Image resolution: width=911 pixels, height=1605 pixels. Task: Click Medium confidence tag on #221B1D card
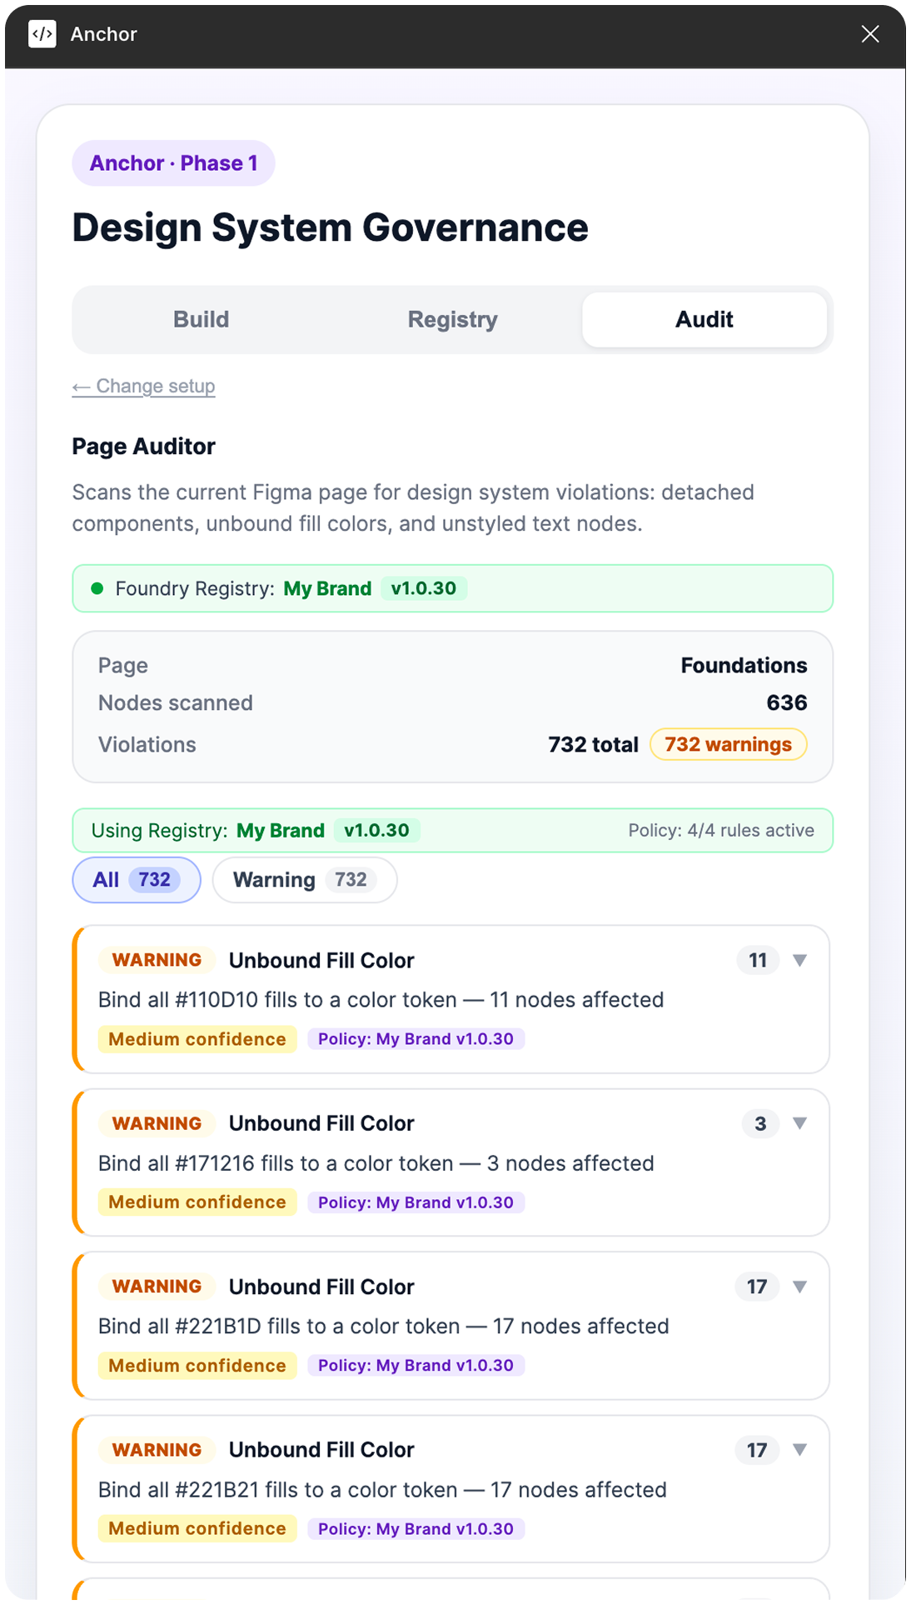197,1367
